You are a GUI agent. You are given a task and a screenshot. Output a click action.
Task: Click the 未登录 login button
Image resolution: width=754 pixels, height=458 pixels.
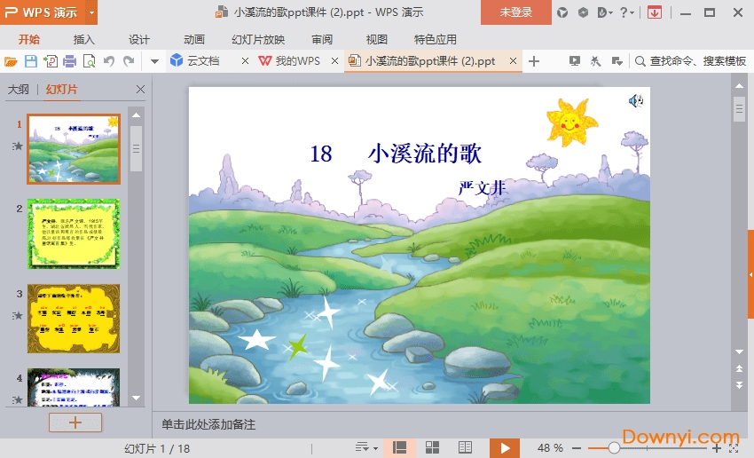click(516, 12)
